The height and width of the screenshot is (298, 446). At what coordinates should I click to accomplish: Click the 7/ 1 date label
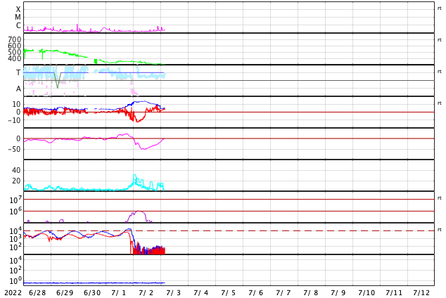[x=119, y=292]
